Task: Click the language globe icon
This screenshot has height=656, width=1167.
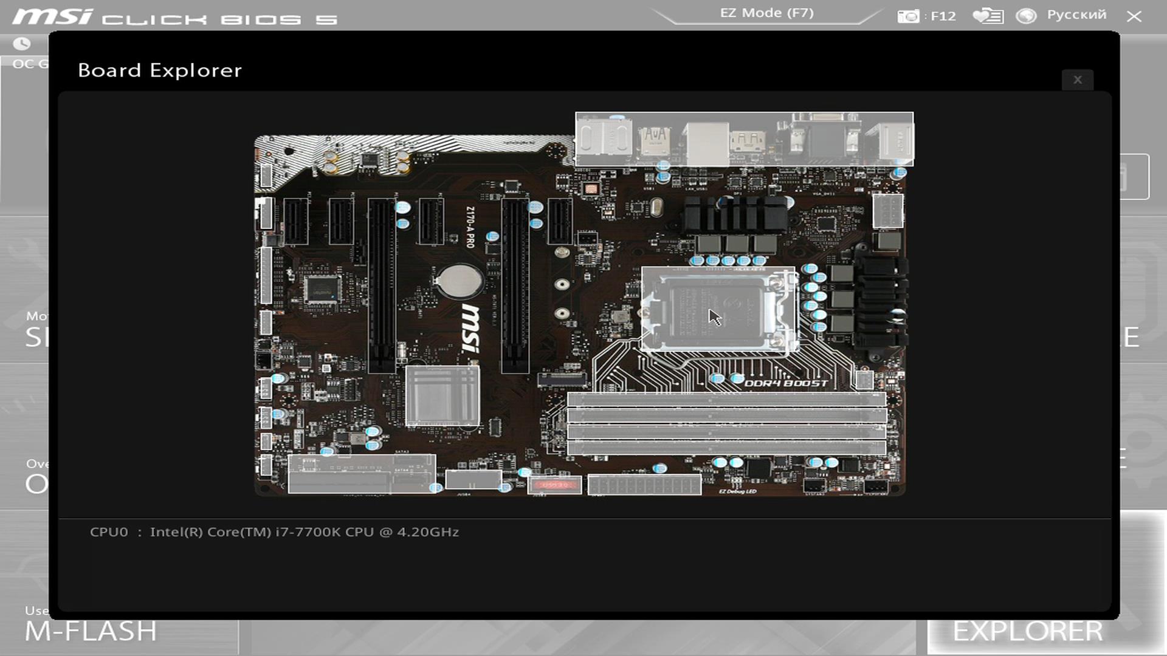Action: 1026,16
